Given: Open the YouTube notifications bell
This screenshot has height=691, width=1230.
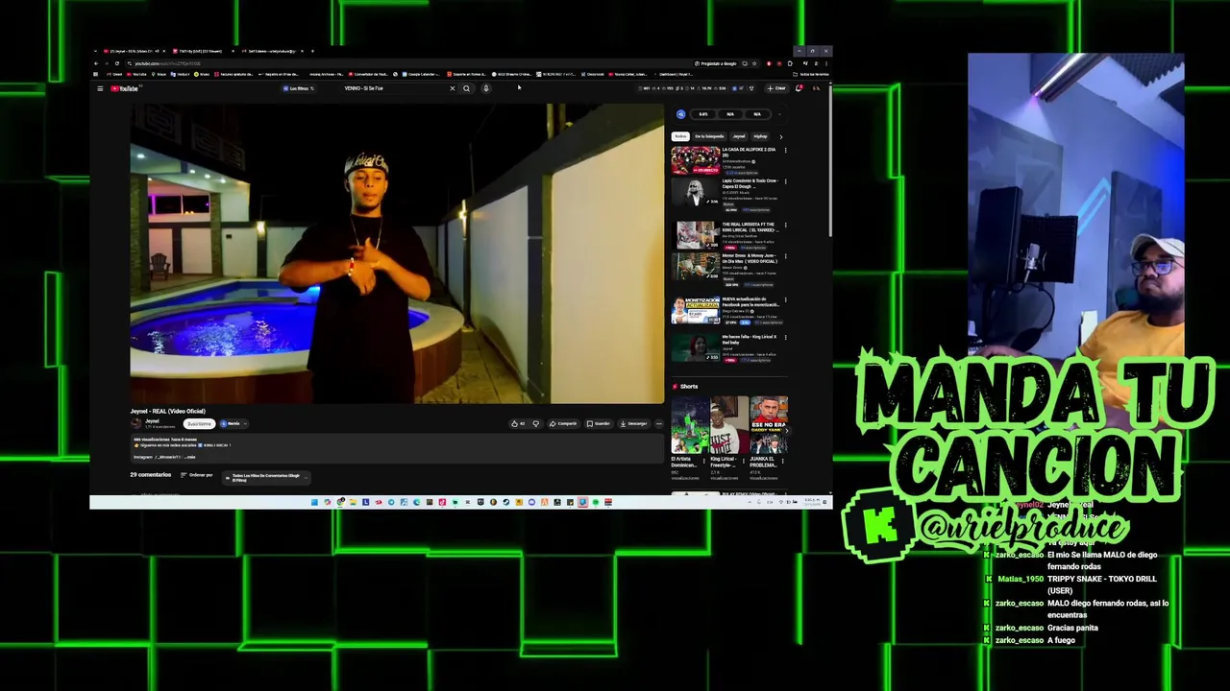Looking at the screenshot, I should (798, 88).
